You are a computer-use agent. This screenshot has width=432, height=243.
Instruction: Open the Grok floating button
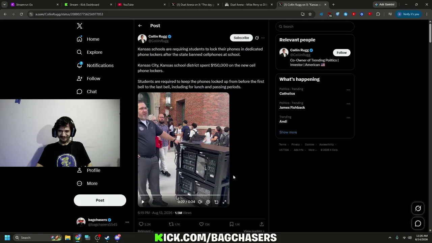(418, 209)
